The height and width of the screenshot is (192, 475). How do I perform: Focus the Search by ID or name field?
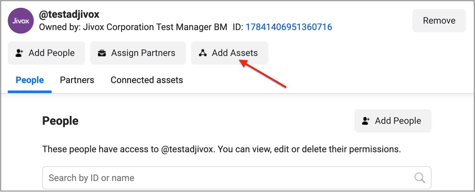[227, 178]
